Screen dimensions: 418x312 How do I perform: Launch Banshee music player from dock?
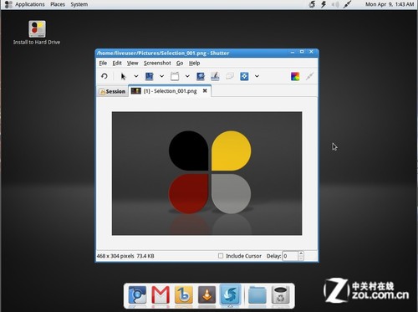pyautogui.click(x=184, y=295)
